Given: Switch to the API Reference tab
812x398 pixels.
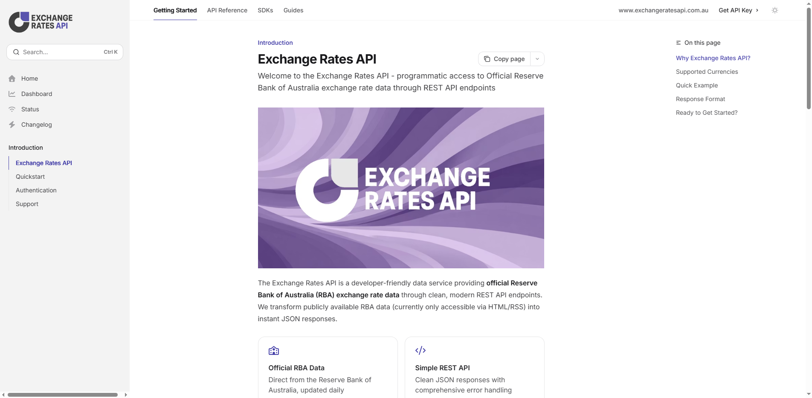Looking at the screenshot, I should [x=227, y=10].
